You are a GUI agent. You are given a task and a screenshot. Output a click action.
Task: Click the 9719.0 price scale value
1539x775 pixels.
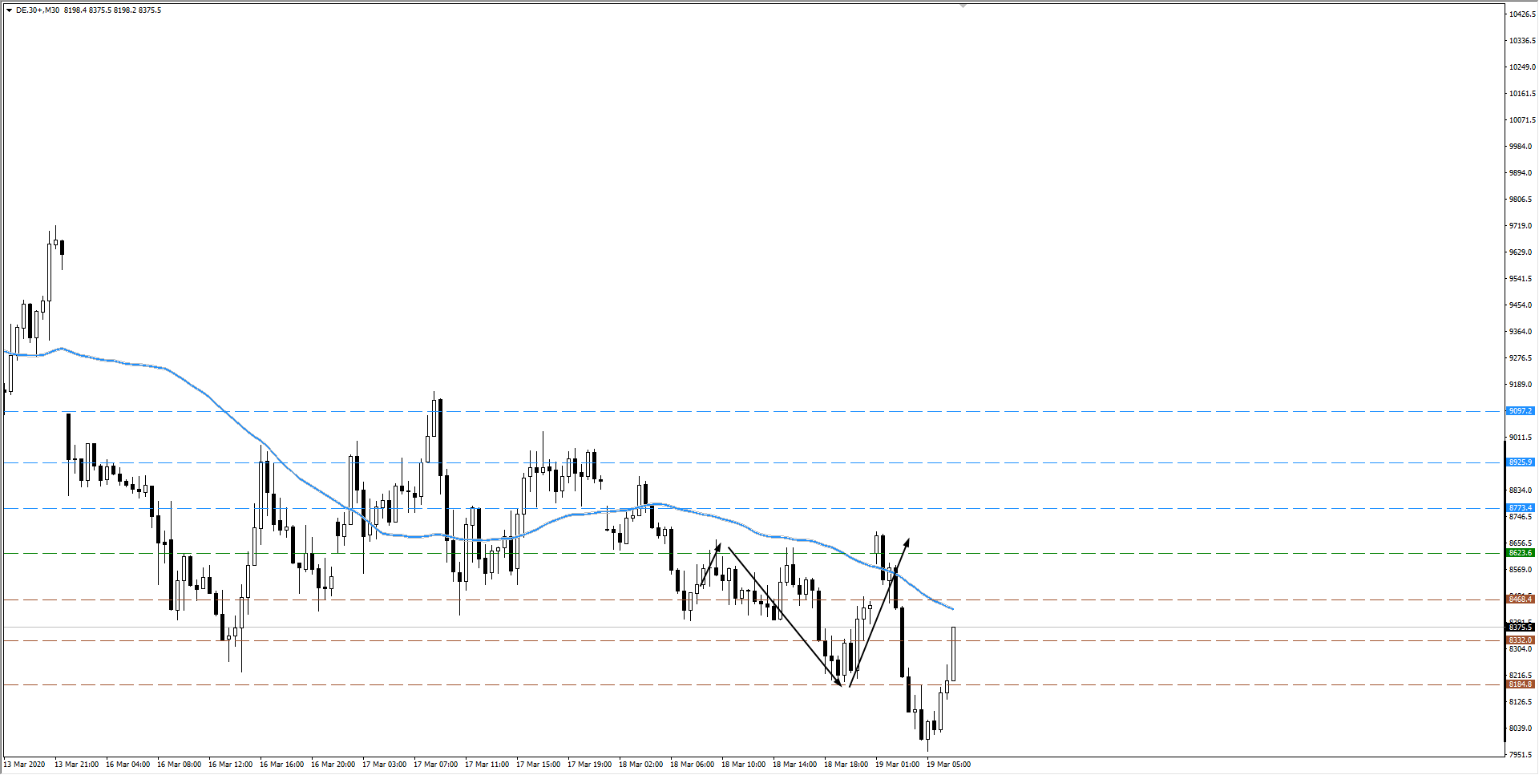(1521, 226)
